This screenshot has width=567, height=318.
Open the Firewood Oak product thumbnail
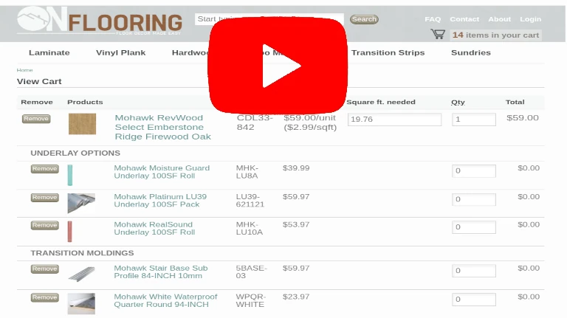tap(82, 124)
